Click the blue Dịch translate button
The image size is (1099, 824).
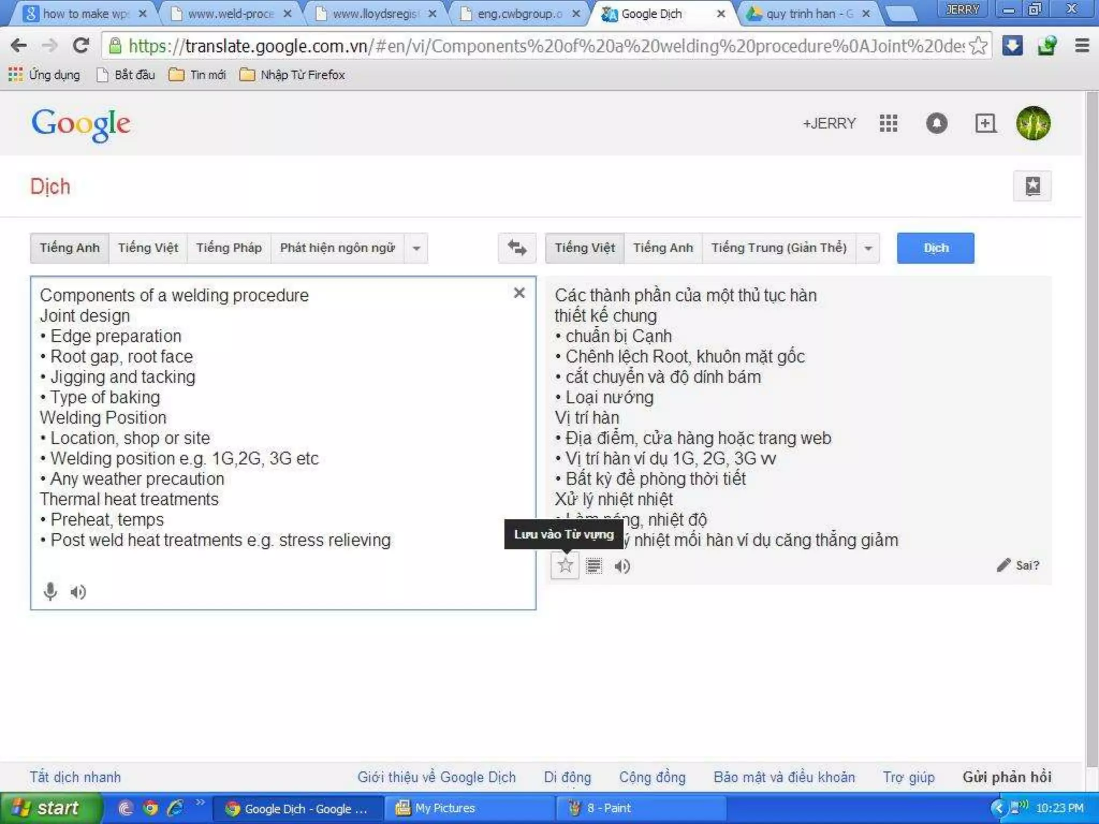tap(935, 248)
